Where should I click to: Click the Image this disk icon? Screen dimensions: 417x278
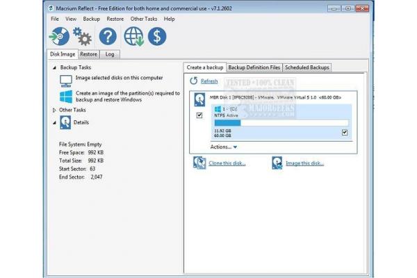[277, 163]
